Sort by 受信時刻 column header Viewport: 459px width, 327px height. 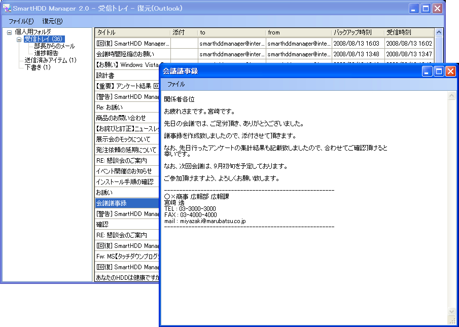click(409, 32)
